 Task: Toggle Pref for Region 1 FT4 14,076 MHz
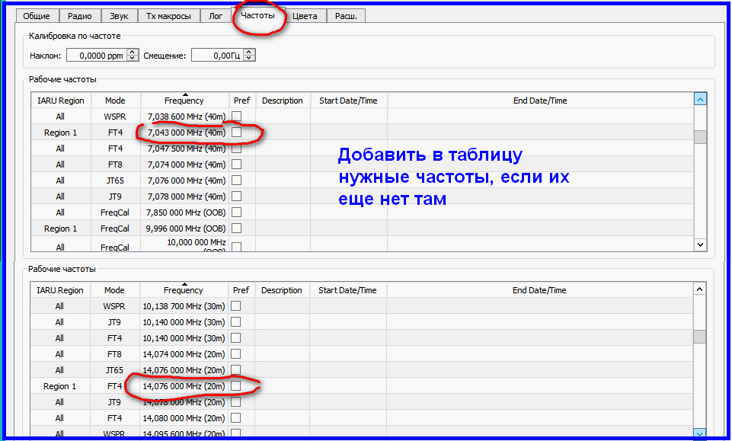pyautogui.click(x=236, y=386)
